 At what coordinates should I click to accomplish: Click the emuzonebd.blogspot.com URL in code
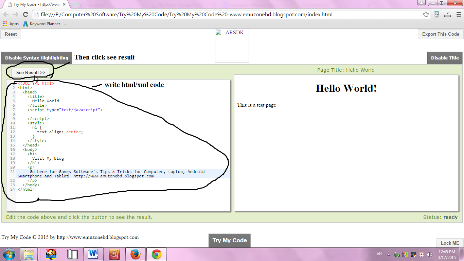tap(113, 176)
